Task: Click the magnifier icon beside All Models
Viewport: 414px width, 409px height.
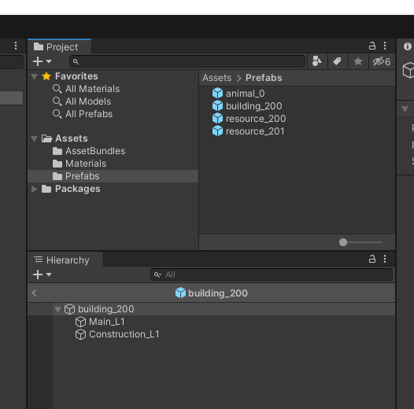Action: pos(57,101)
